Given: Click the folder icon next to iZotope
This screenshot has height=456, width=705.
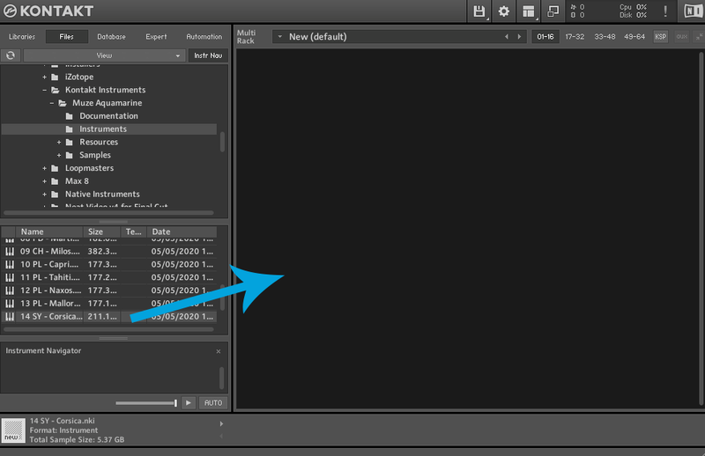Looking at the screenshot, I should tap(56, 77).
